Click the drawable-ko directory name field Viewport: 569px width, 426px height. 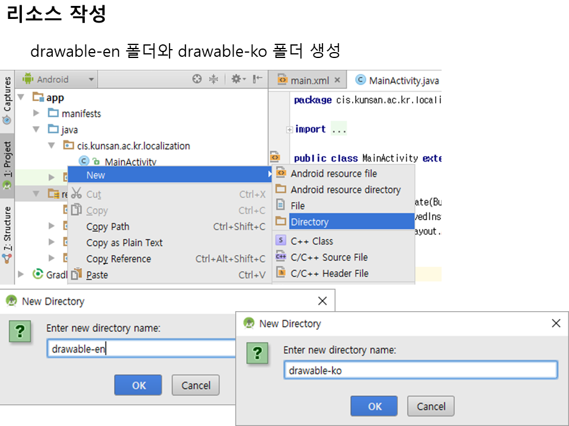coord(420,371)
